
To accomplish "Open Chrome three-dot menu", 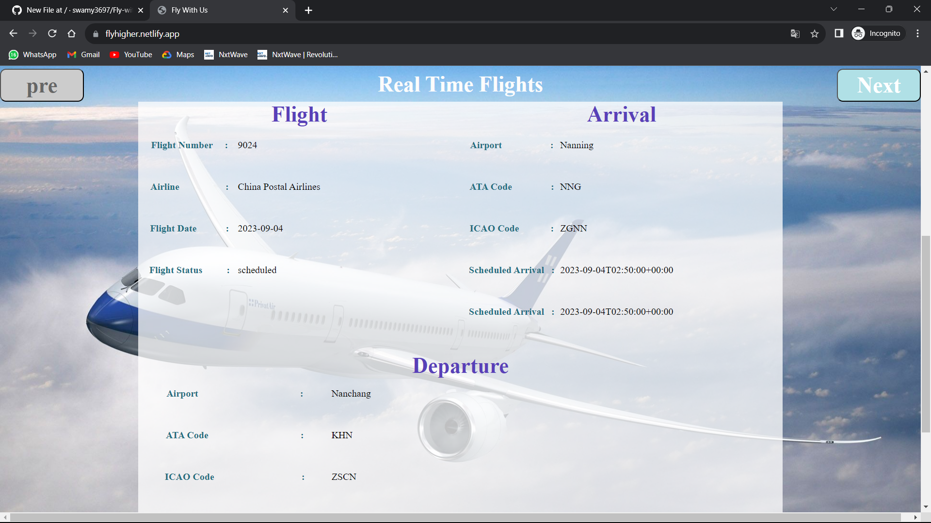I will [917, 33].
